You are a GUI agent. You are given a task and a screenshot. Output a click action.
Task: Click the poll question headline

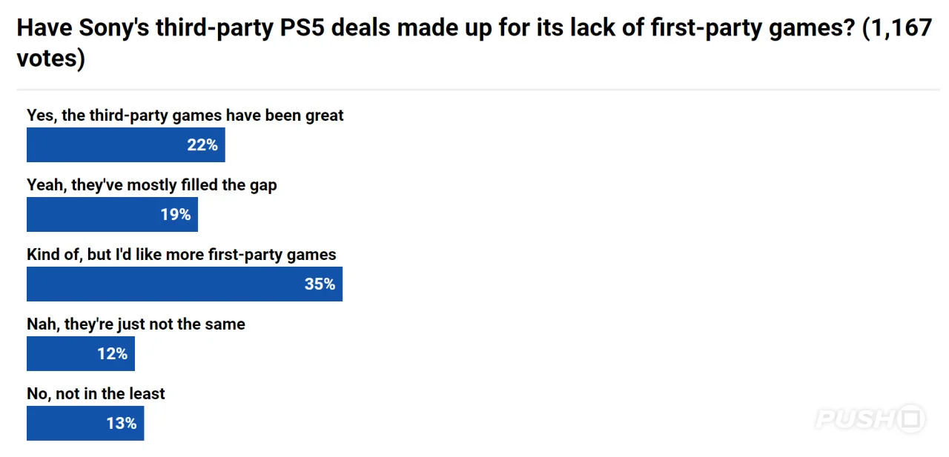[x=474, y=43]
